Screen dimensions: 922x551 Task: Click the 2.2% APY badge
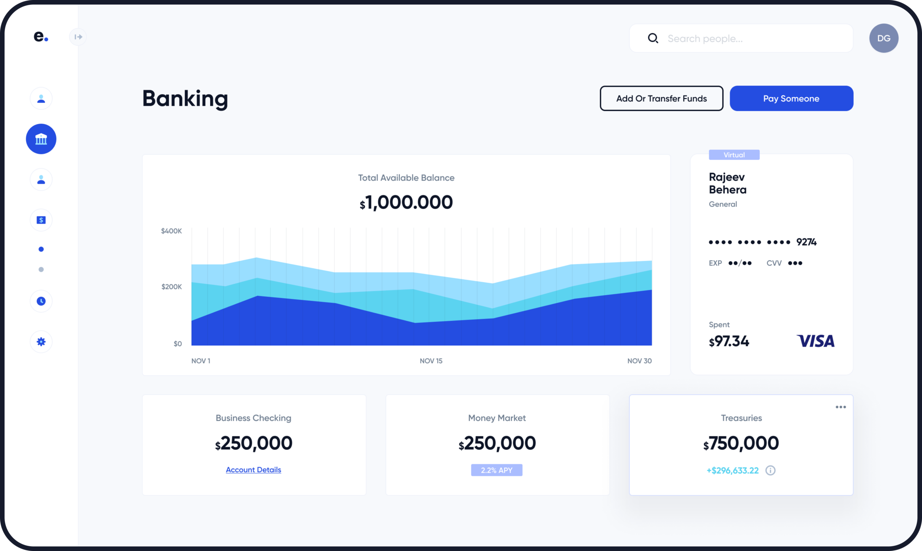point(496,470)
